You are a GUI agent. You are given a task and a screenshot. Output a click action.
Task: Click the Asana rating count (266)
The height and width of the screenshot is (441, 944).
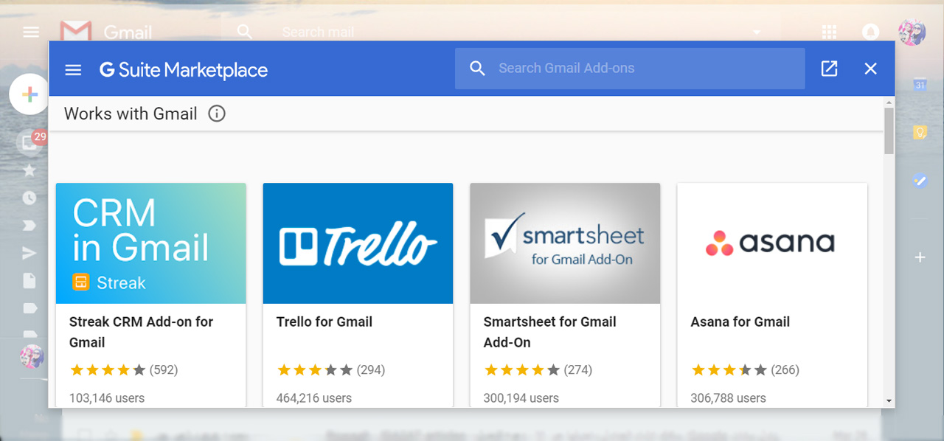pyautogui.click(x=785, y=369)
